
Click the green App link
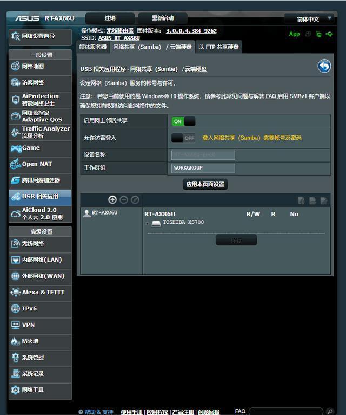click(x=294, y=34)
